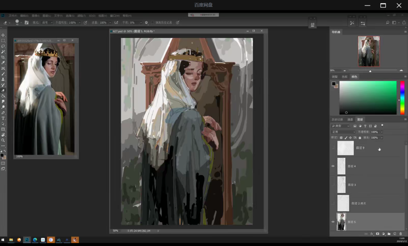Open the eraser 模式 画笔 dropdown
408x246 pixels.
(x=47, y=23)
